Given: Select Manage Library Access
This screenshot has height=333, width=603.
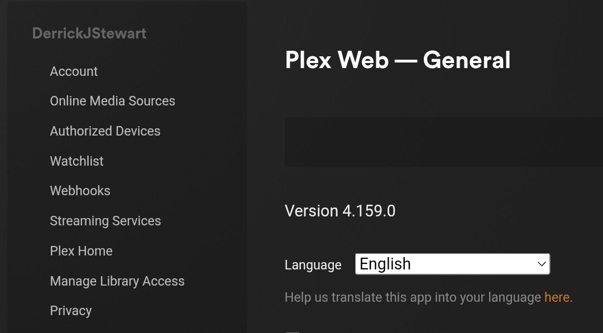Looking at the screenshot, I should tap(117, 281).
